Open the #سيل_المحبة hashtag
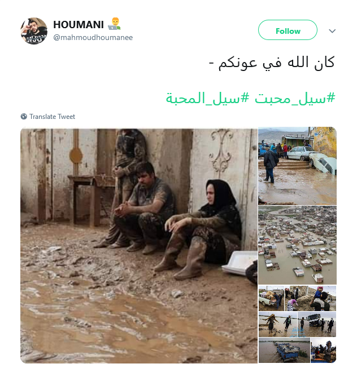This screenshot has height=368, width=357. [207, 98]
